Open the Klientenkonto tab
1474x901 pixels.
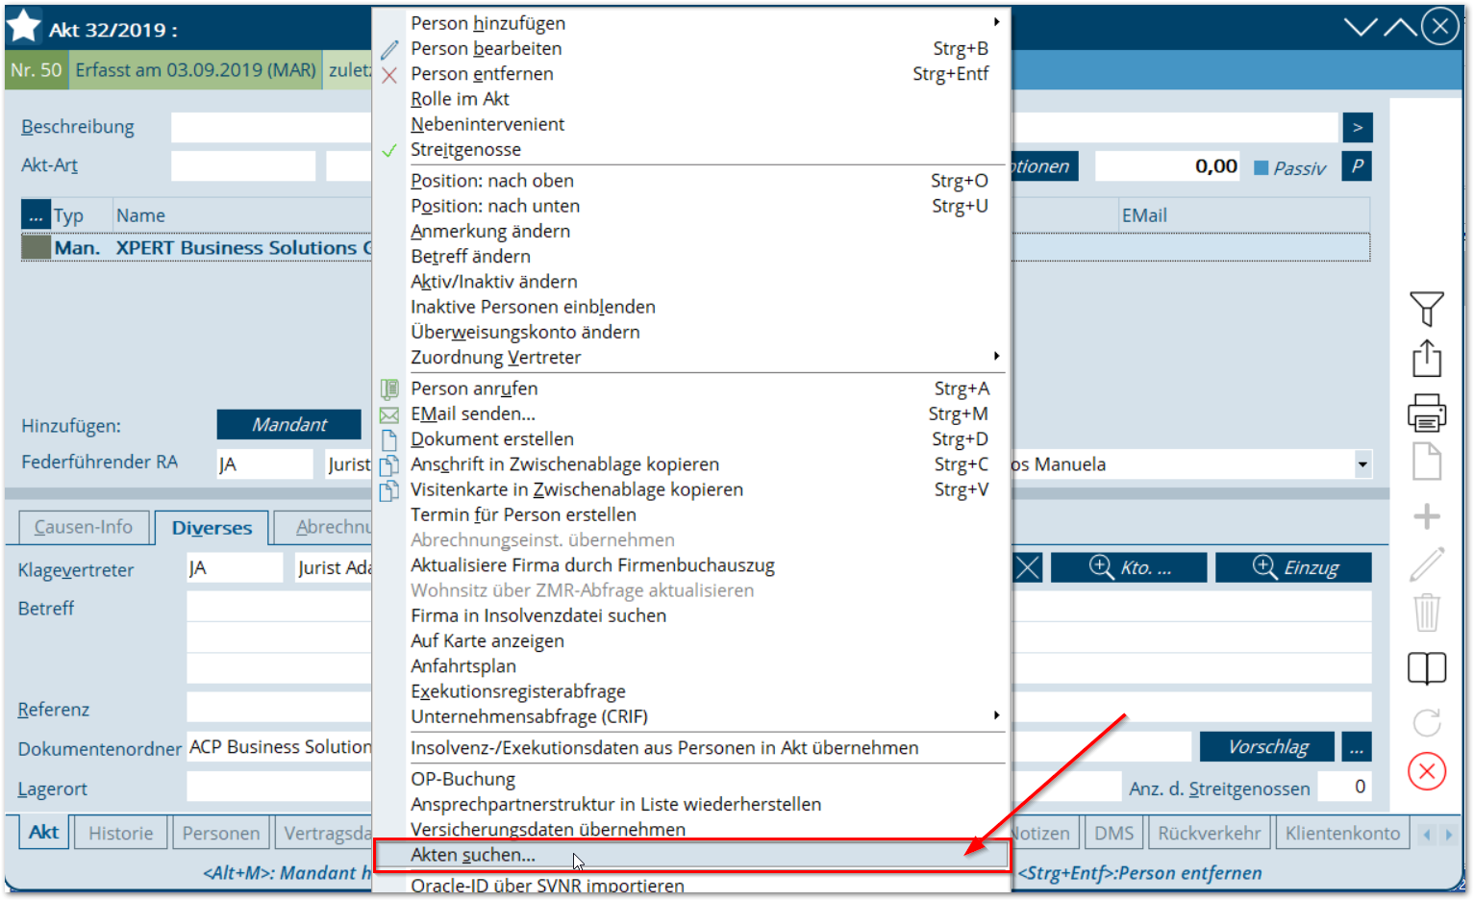[x=1343, y=834]
